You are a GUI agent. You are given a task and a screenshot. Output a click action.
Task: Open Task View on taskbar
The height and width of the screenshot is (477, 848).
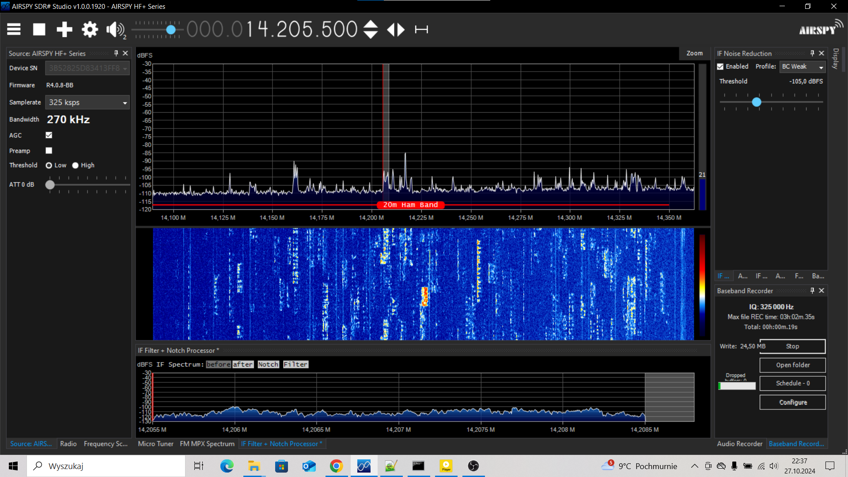[199, 466]
